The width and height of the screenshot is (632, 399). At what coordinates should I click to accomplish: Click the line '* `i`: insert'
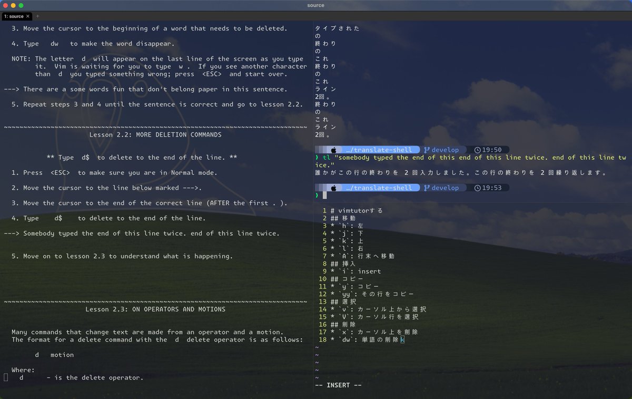355,271
